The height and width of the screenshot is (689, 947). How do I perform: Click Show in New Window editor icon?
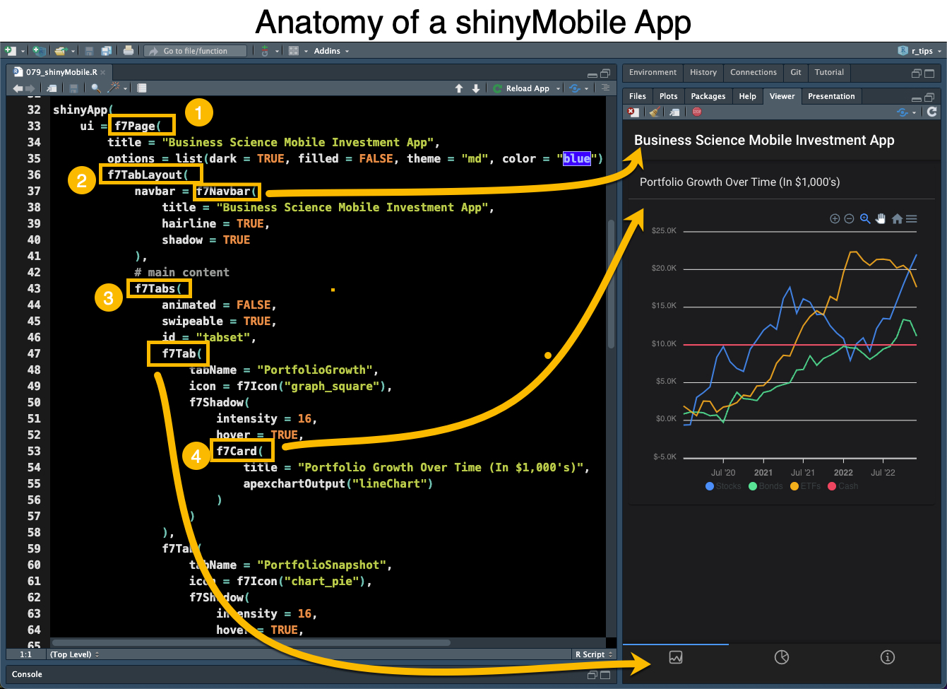point(52,88)
